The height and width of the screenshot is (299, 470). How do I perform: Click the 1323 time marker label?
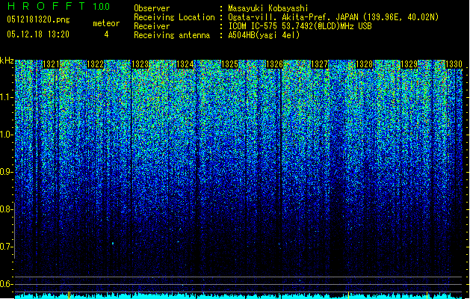[140, 64]
